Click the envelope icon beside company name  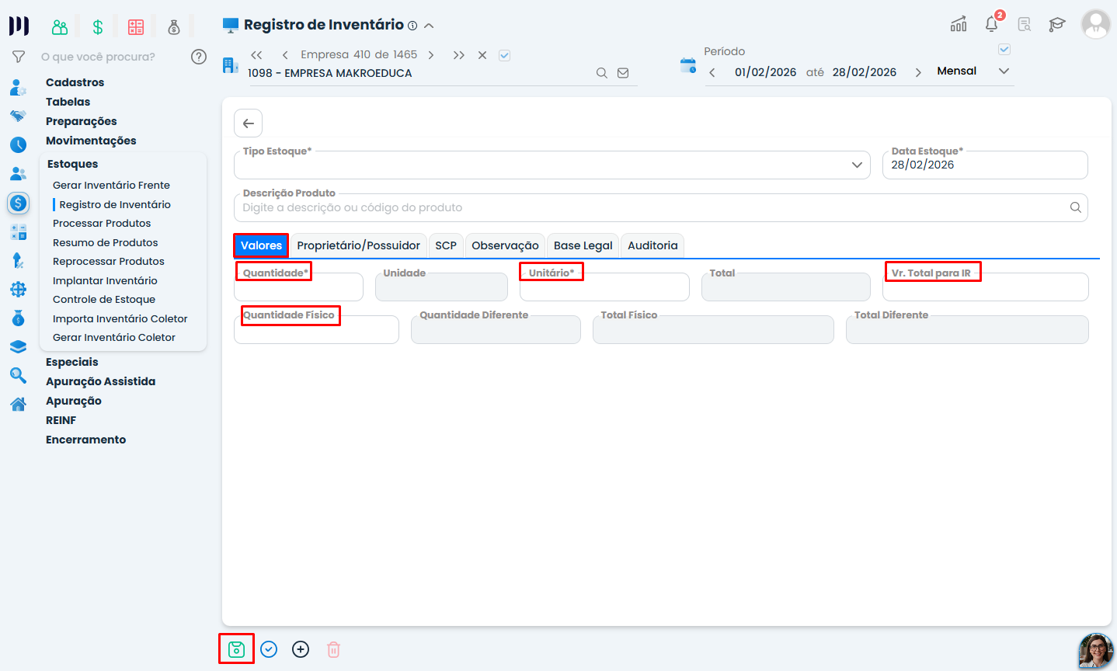[x=623, y=73]
